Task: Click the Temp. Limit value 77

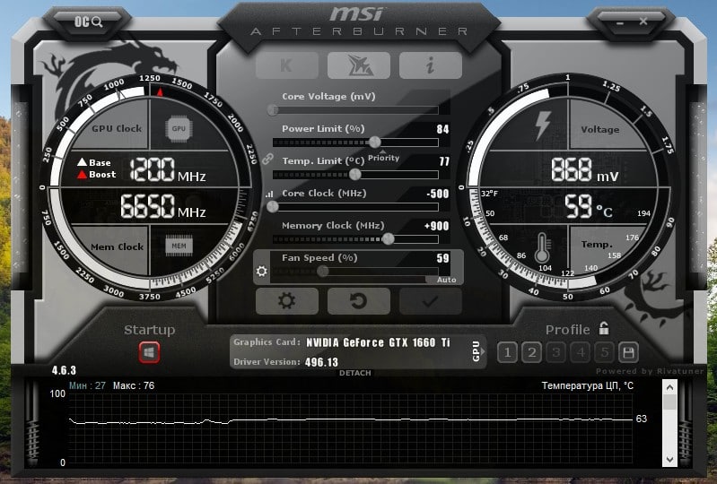Action: click(x=444, y=161)
